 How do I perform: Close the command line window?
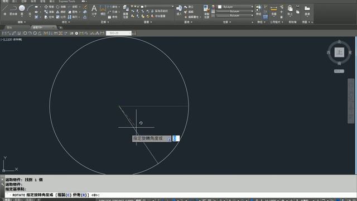click(x=2, y=180)
